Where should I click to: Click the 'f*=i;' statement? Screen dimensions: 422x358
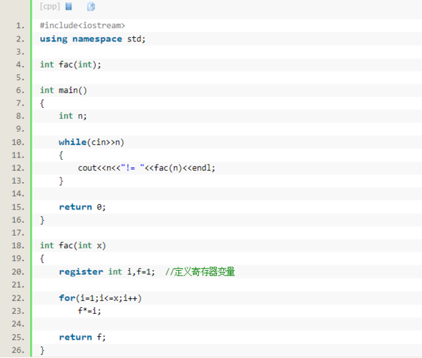89,311
